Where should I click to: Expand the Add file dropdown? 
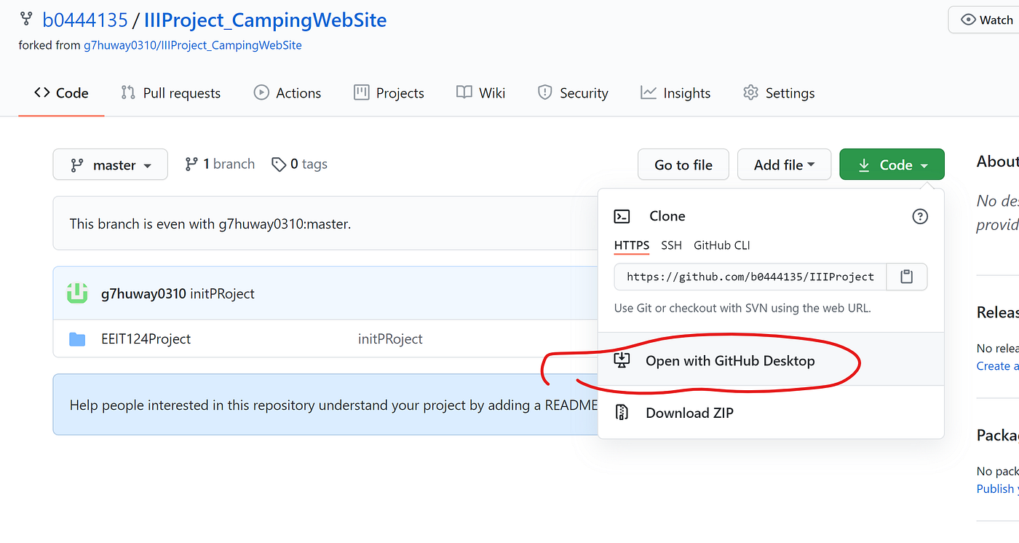pyautogui.click(x=784, y=165)
